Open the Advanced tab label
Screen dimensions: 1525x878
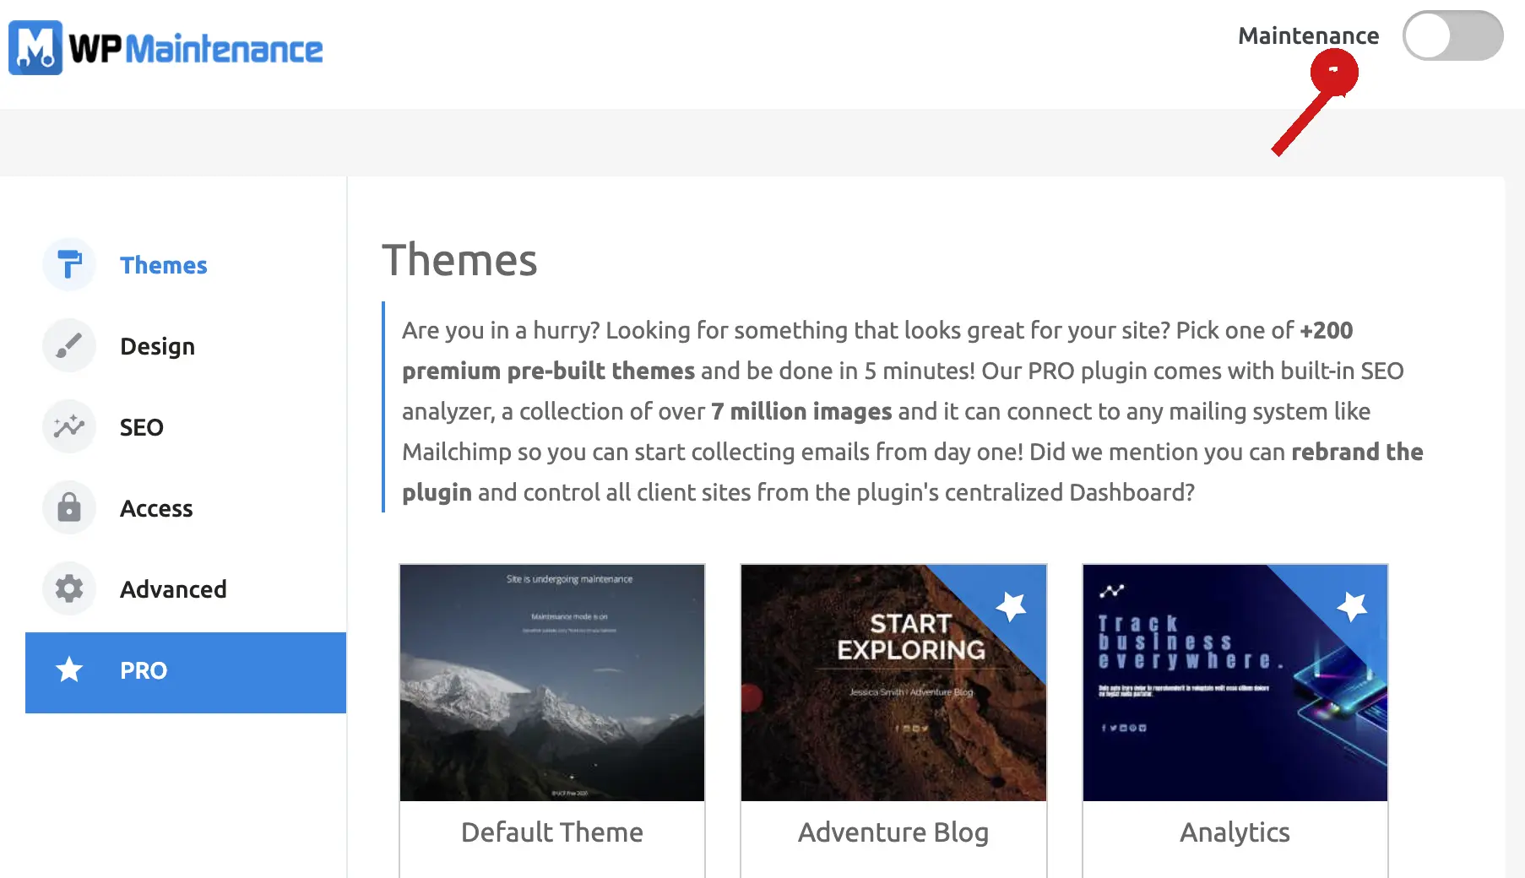pyautogui.click(x=173, y=589)
